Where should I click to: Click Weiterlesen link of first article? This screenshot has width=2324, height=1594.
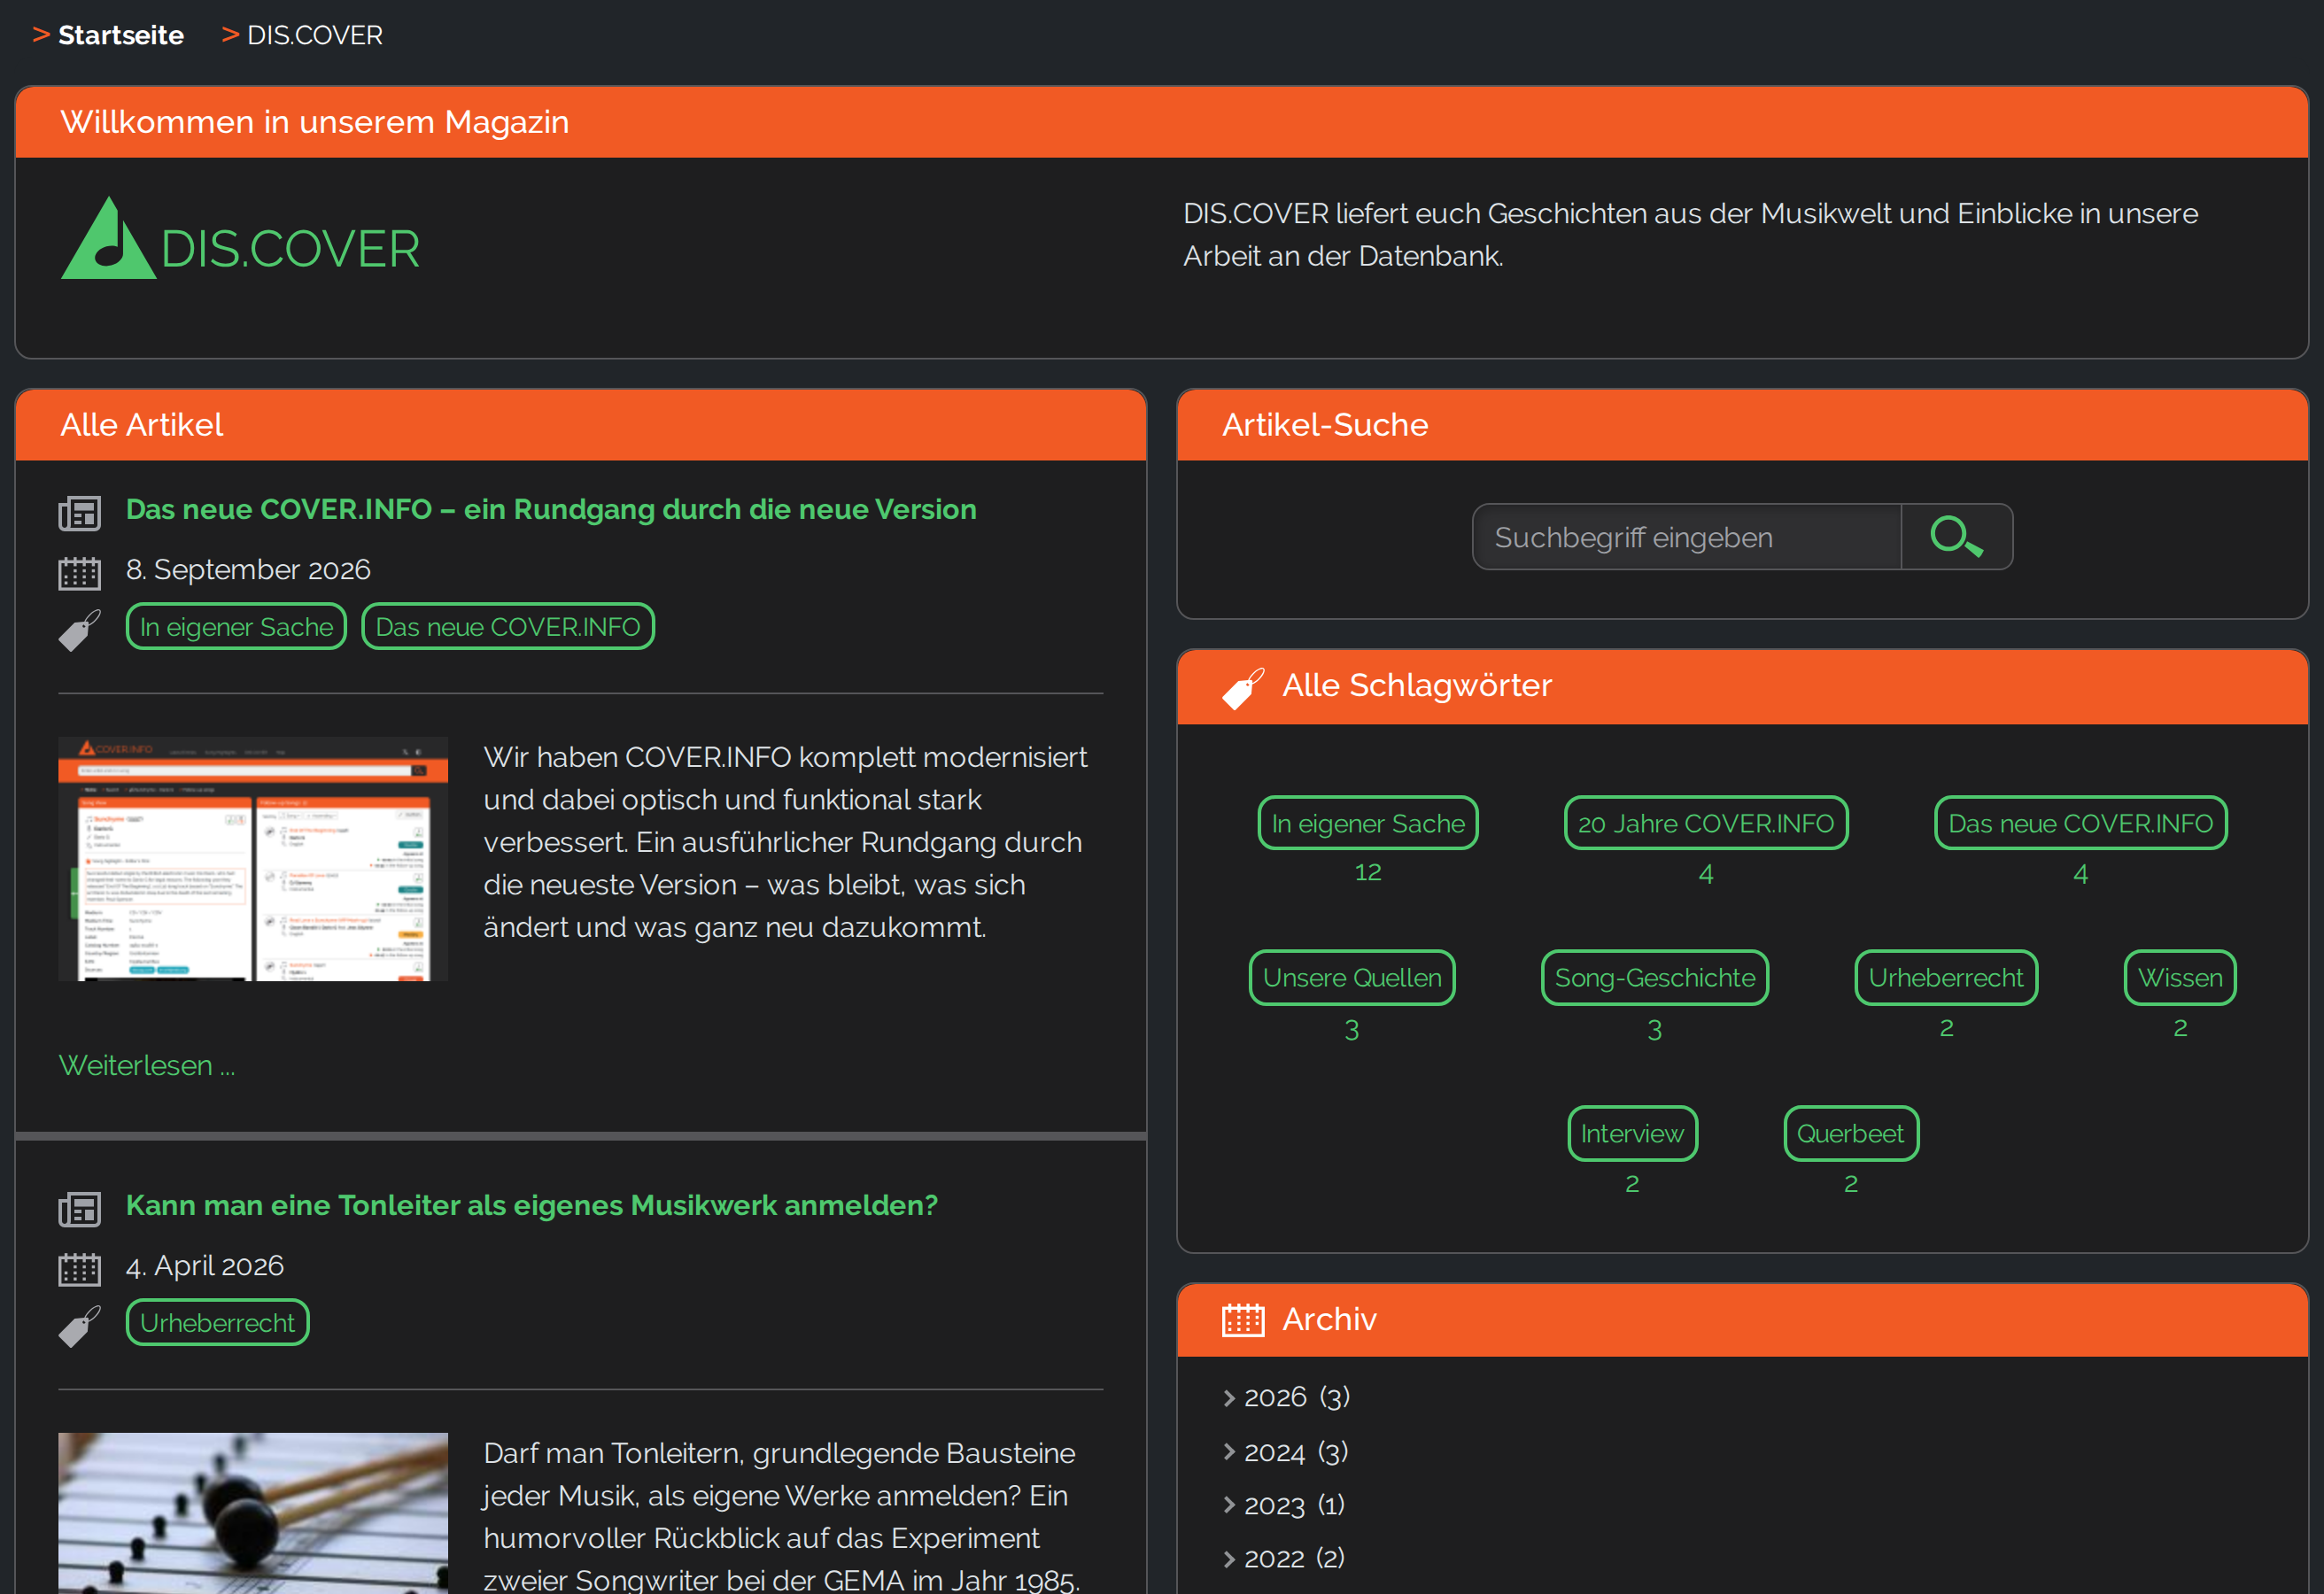click(x=147, y=1065)
